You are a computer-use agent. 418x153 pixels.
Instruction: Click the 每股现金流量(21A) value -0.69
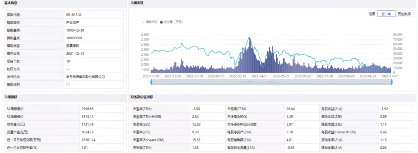(290, 148)
